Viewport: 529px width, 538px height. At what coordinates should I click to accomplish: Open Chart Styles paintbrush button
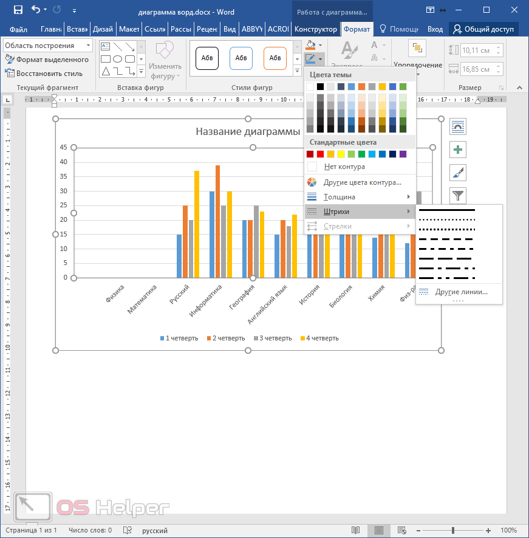(x=458, y=173)
